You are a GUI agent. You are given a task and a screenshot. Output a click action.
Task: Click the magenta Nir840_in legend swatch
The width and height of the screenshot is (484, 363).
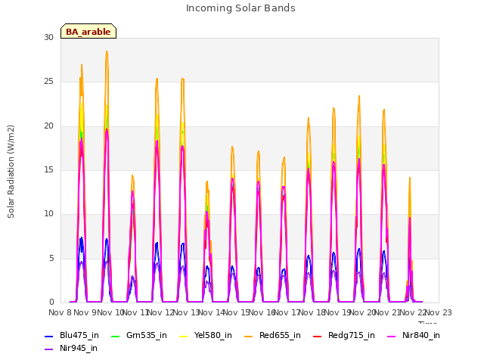click(392, 336)
